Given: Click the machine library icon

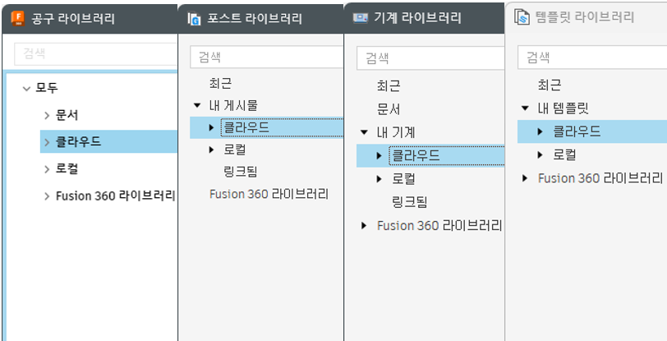Looking at the screenshot, I should pyautogui.click(x=361, y=18).
